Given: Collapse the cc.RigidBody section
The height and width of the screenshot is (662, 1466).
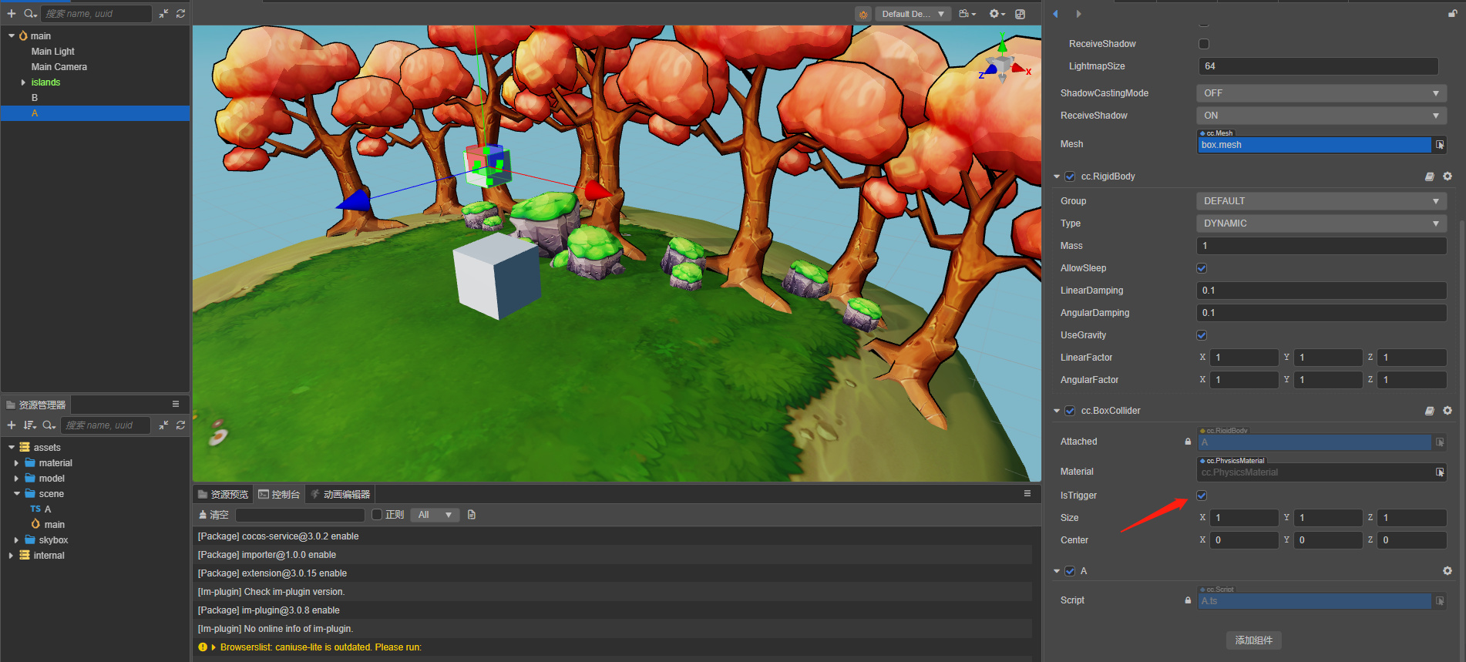Looking at the screenshot, I should coord(1057,176).
